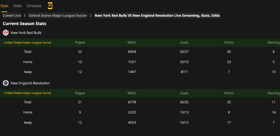Select New England Revolution team name
280x136 pixels.
[30, 83]
